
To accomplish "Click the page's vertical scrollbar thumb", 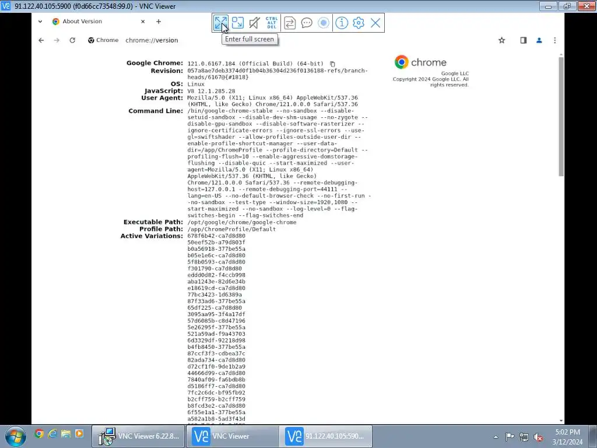I will tap(561, 117).
